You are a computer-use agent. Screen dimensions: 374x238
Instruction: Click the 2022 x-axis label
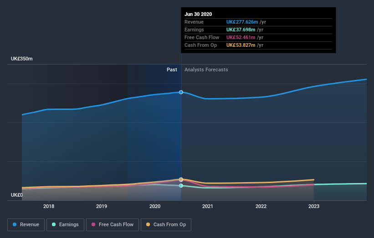(261, 206)
